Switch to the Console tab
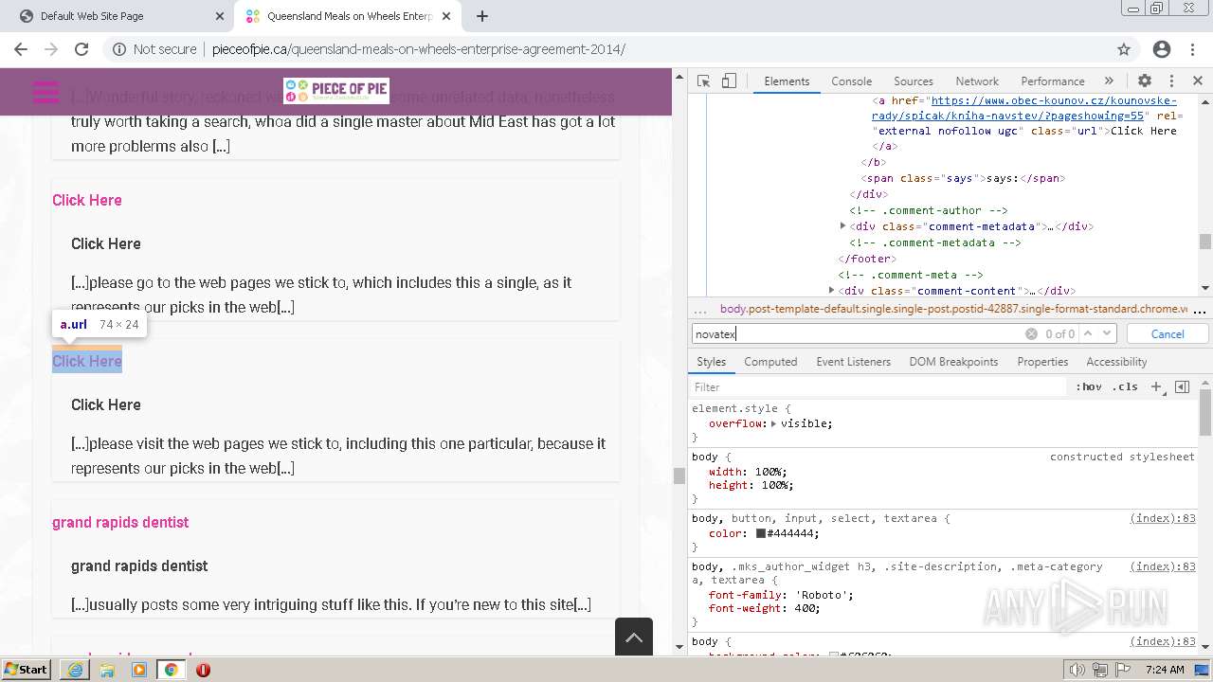The width and height of the screenshot is (1213, 682). pos(851,81)
